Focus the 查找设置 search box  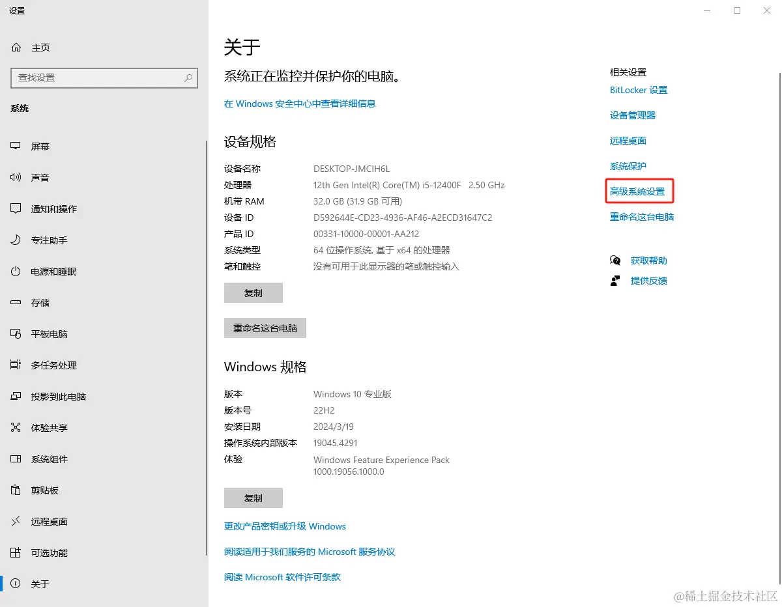pyautogui.click(x=104, y=78)
